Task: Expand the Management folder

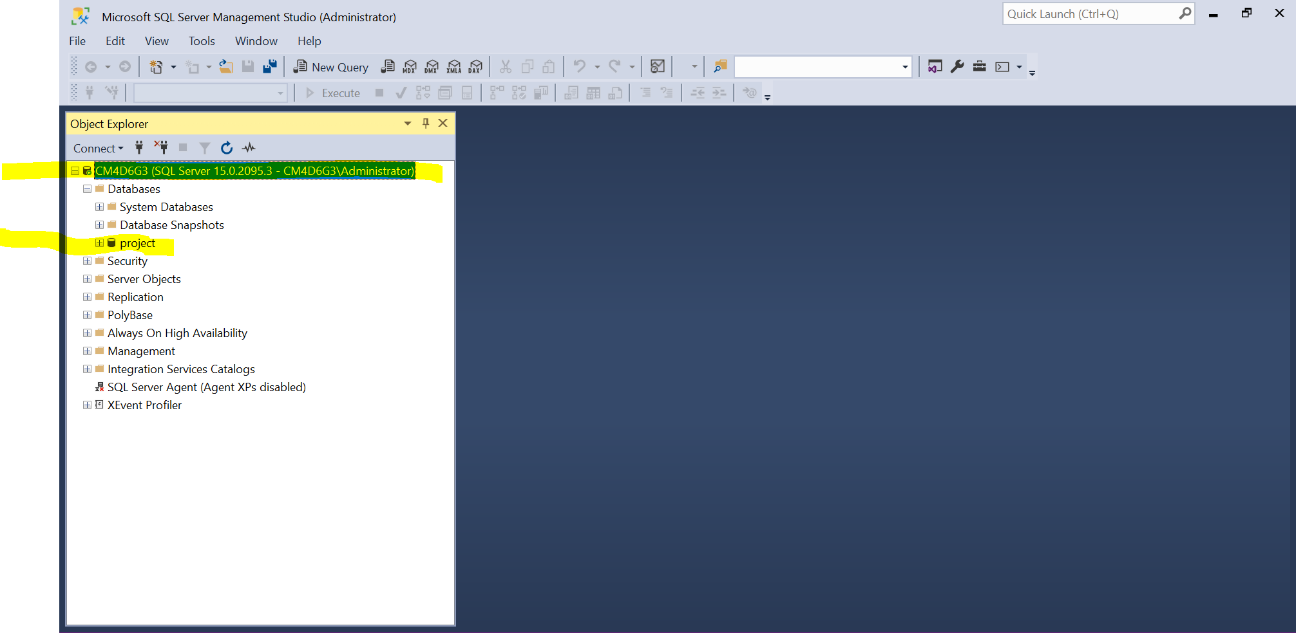Action: 87,351
